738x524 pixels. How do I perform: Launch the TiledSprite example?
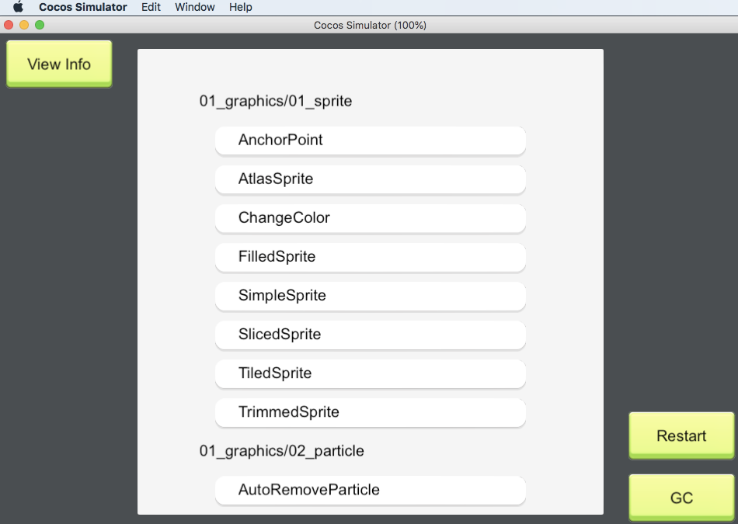[371, 373]
